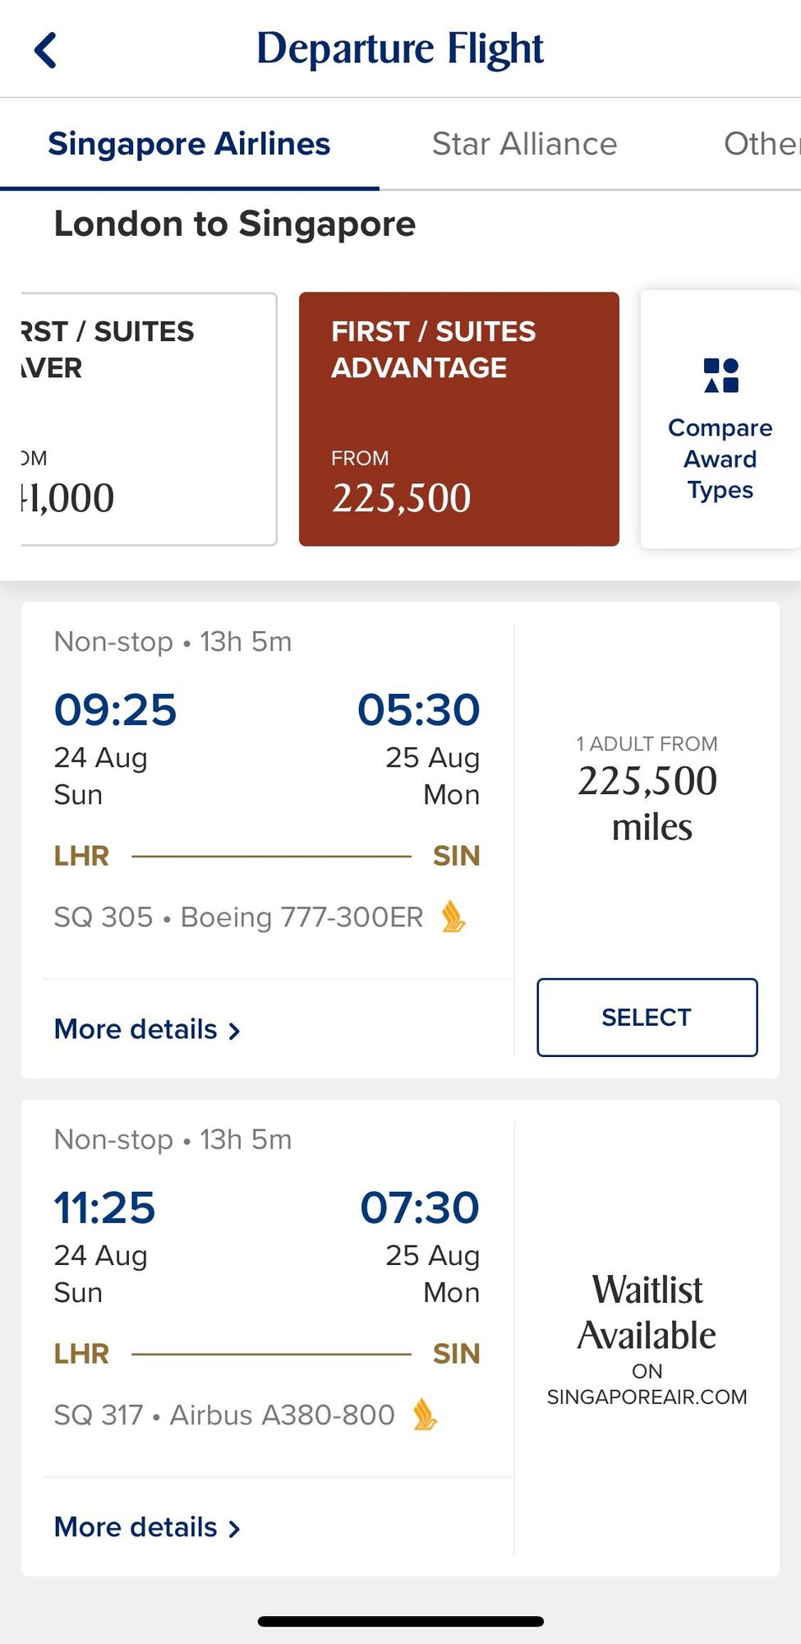Image resolution: width=801 pixels, height=1644 pixels.
Task: Tap Singapore Airlines logo on SQ 317
Action: [425, 1415]
